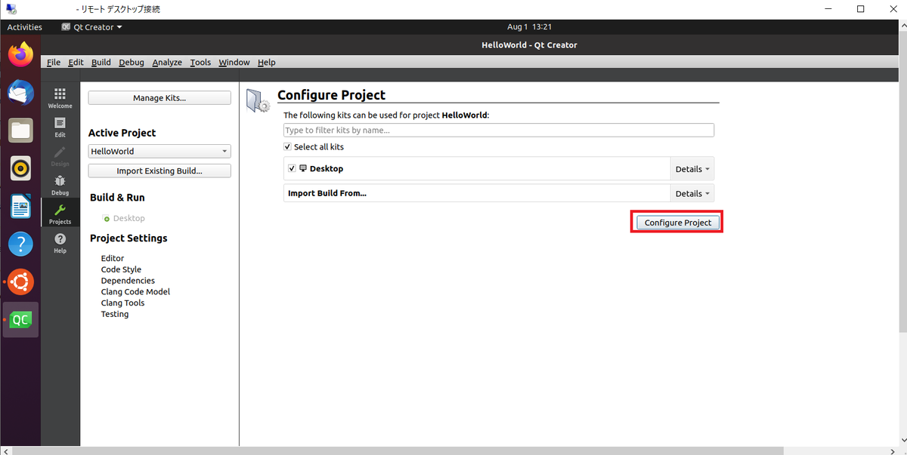Open Clang Tools settings

[x=122, y=303]
